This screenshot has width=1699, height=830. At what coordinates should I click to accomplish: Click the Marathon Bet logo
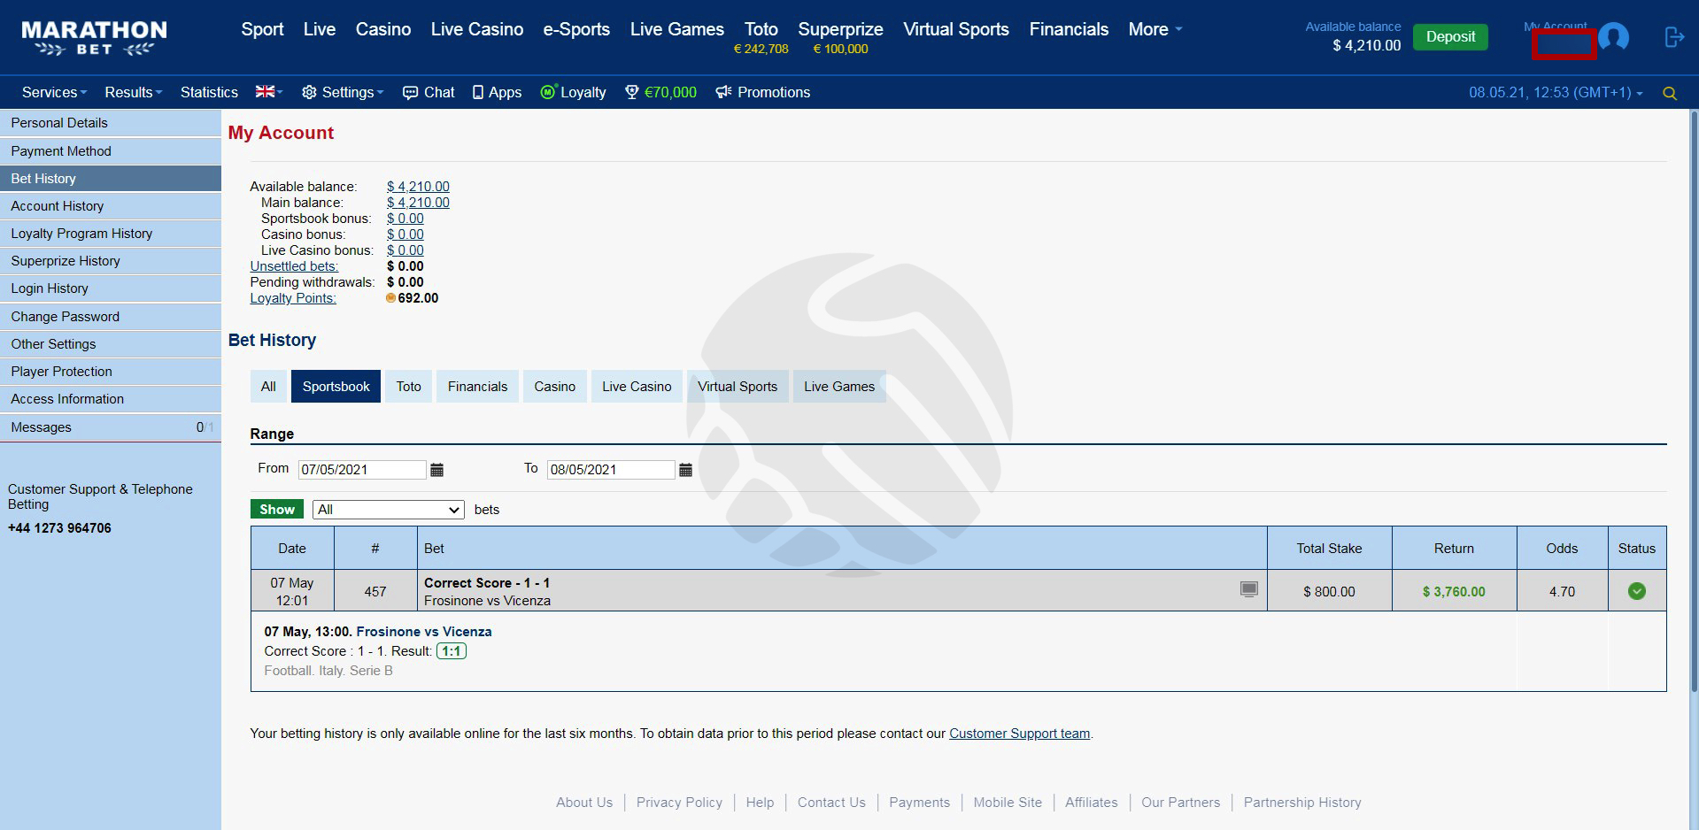(x=94, y=38)
